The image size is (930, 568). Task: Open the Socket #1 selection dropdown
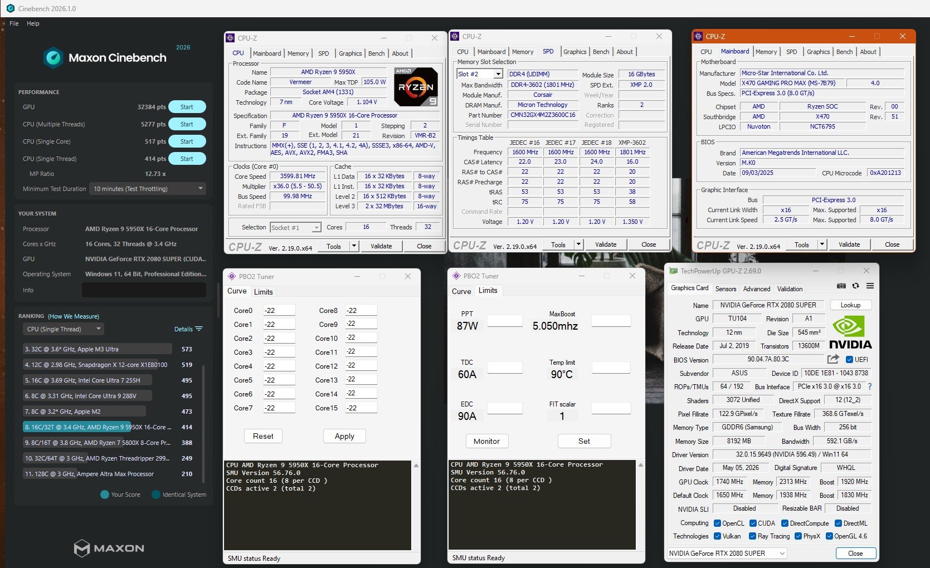point(295,227)
